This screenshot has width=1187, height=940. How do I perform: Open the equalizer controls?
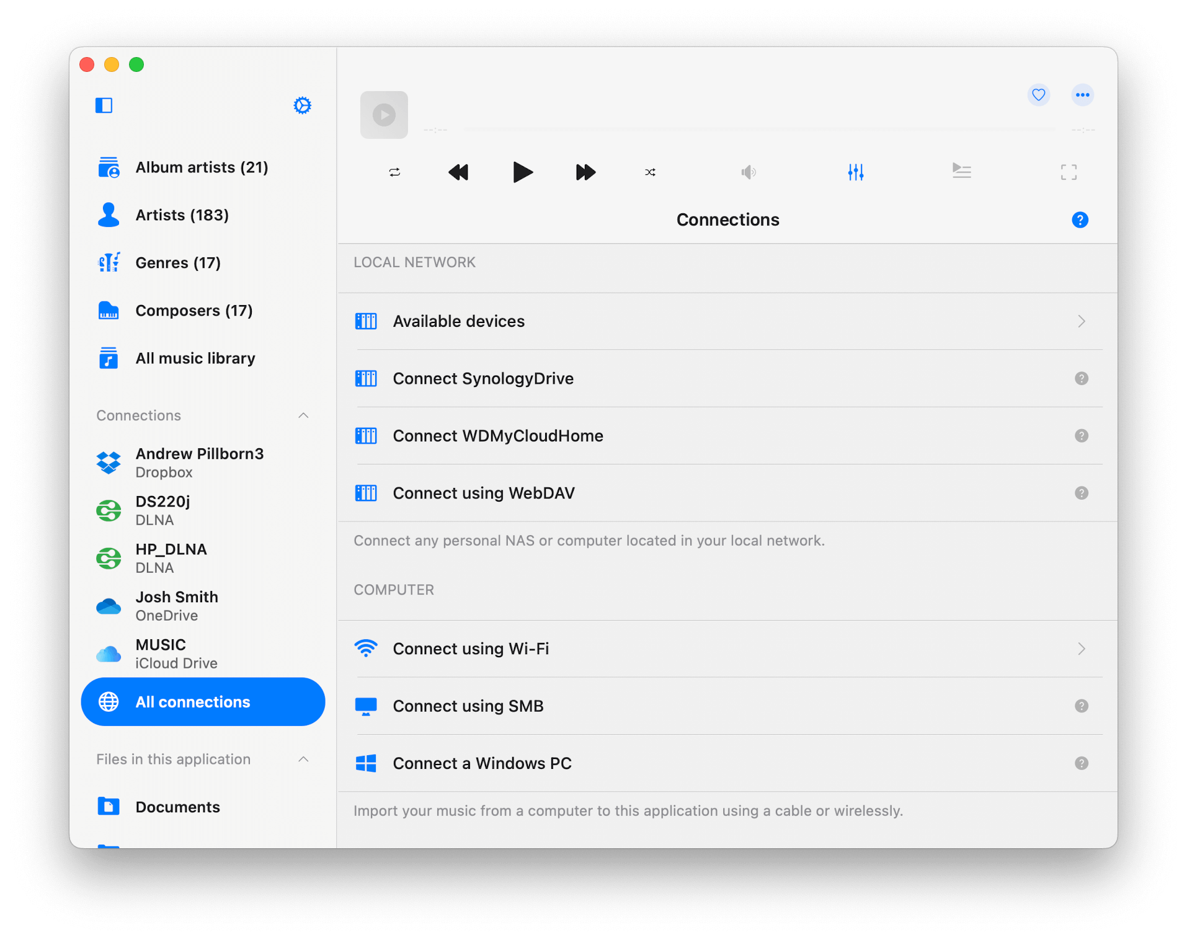tap(856, 172)
